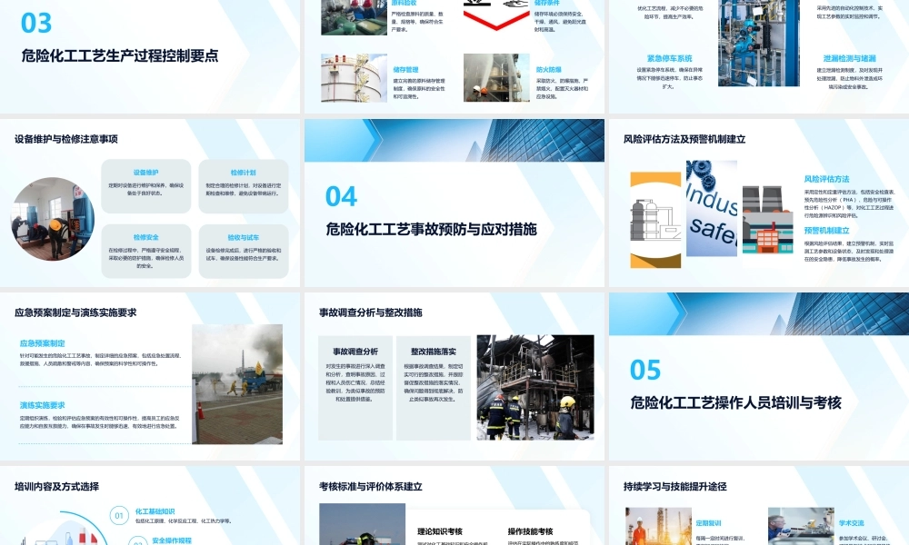This screenshot has height=545, width=909.
Task: Click the firefighters at burned plant photo
Action: 535,388
